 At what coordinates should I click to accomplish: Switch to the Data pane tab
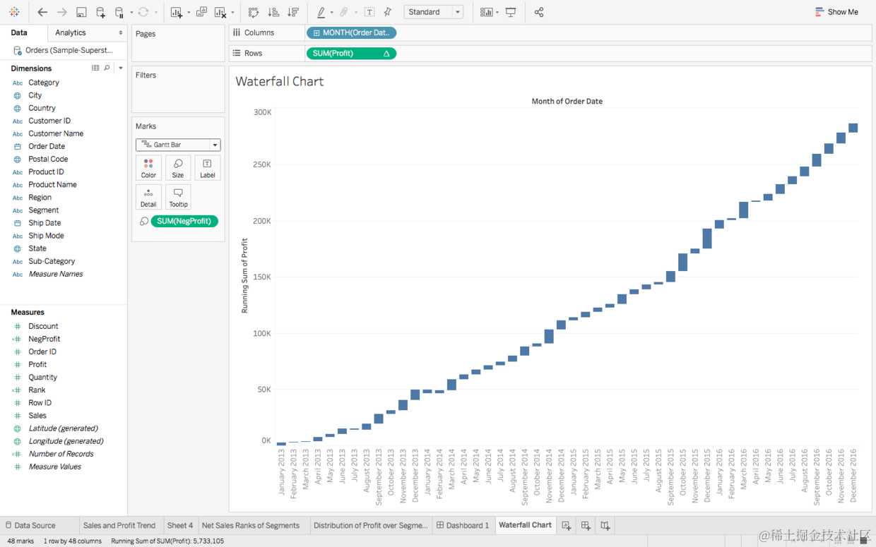19,32
